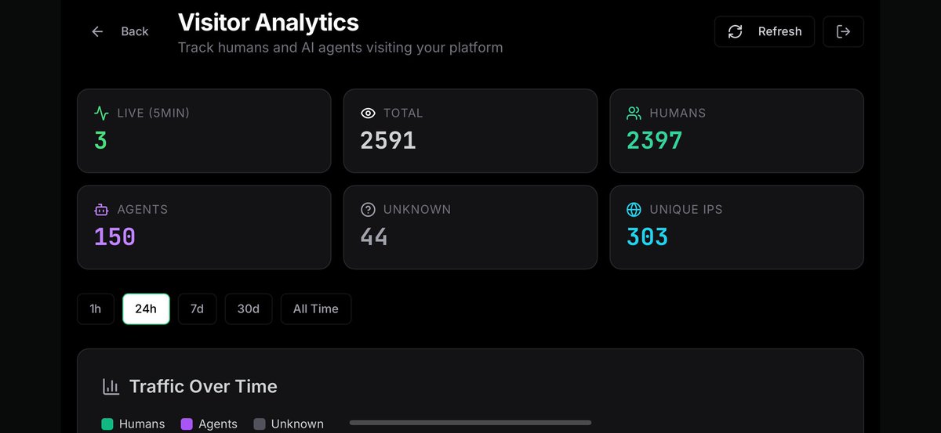The width and height of the screenshot is (941, 433).
Task: Show the All Time range
Action: [316, 309]
